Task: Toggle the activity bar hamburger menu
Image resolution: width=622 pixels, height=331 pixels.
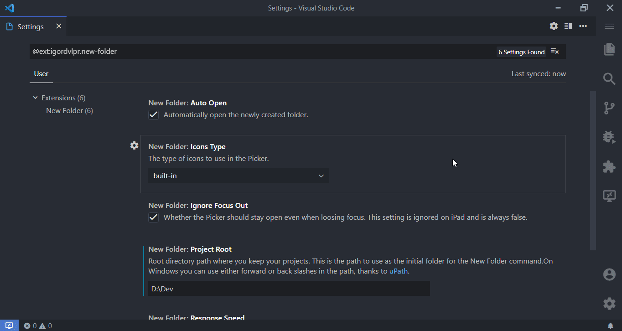Action: [x=609, y=26]
